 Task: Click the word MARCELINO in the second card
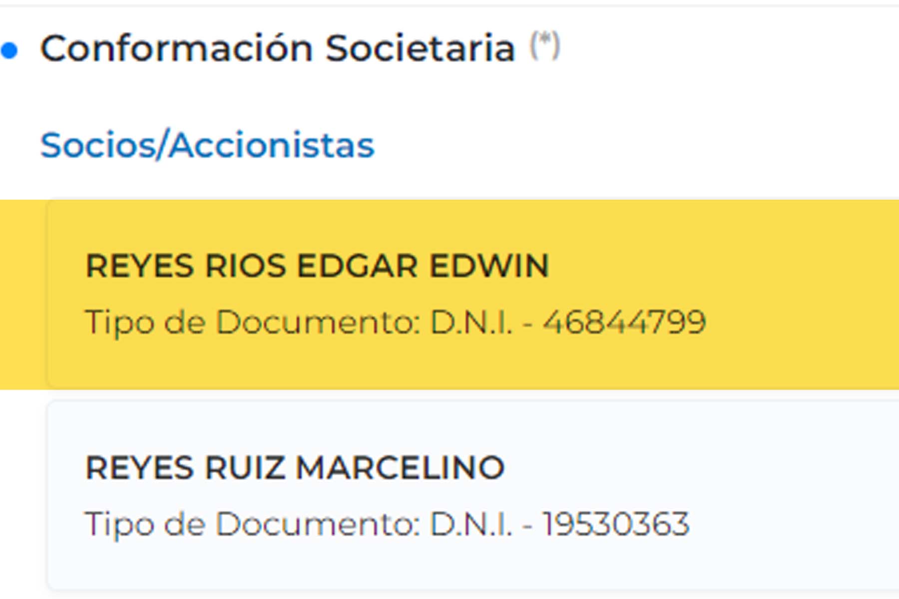coord(400,468)
